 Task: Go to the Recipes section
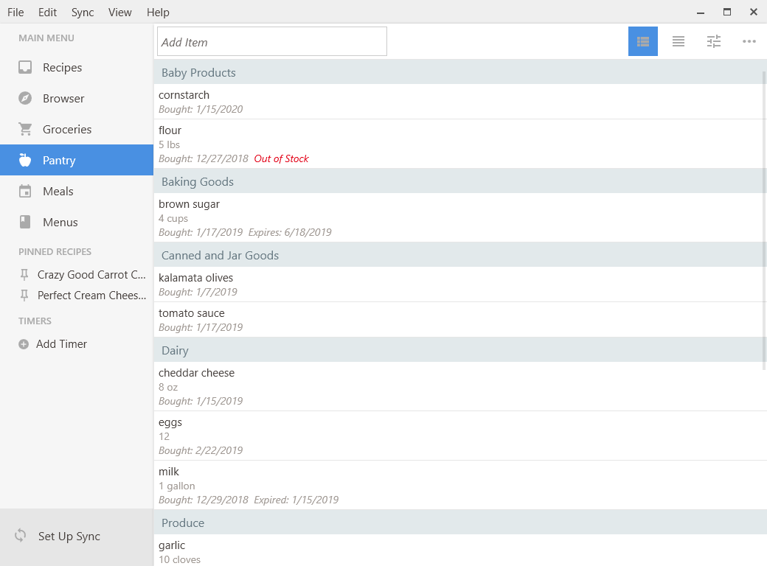point(77,68)
